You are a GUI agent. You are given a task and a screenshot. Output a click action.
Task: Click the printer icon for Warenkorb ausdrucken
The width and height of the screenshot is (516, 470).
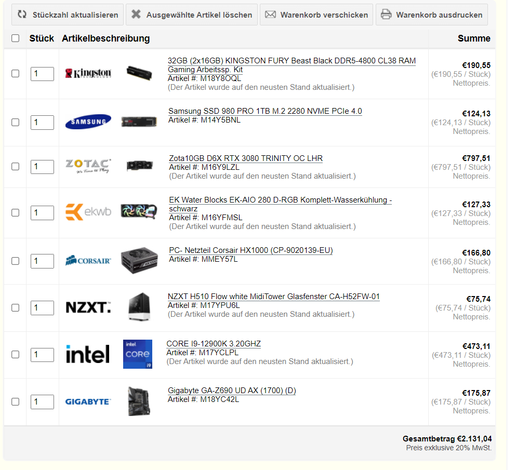[386, 15]
